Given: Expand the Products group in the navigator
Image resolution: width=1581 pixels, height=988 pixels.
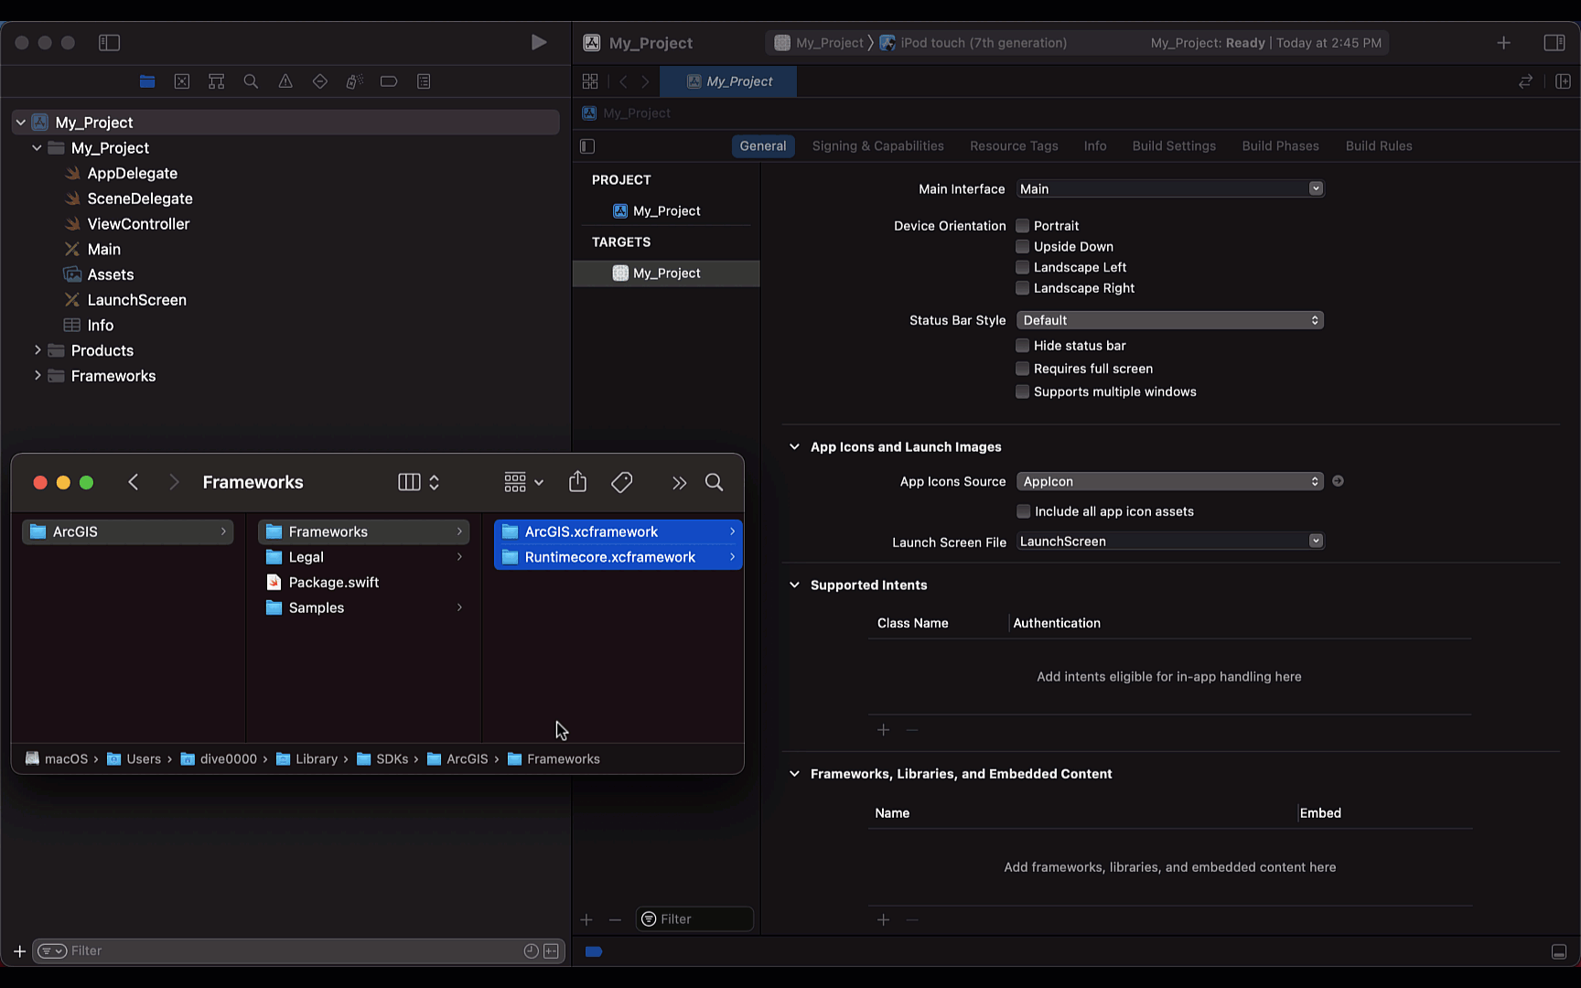Looking at the screenshot, I should pyautogui.click(x=38, y=350).
